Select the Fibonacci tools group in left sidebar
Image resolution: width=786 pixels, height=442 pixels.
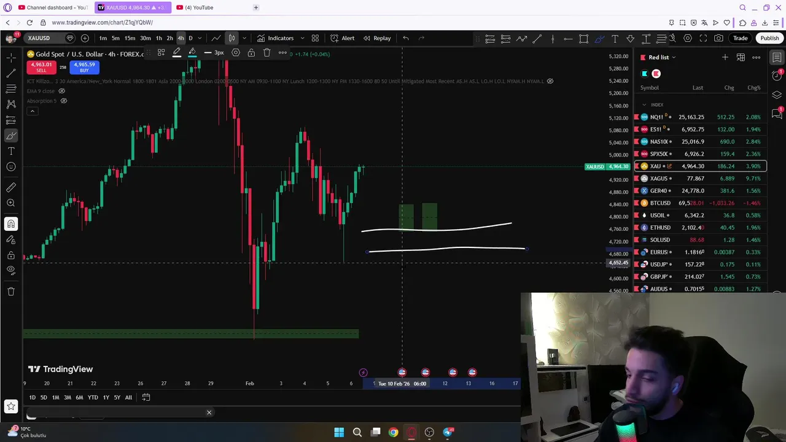(x=11, y=89)
